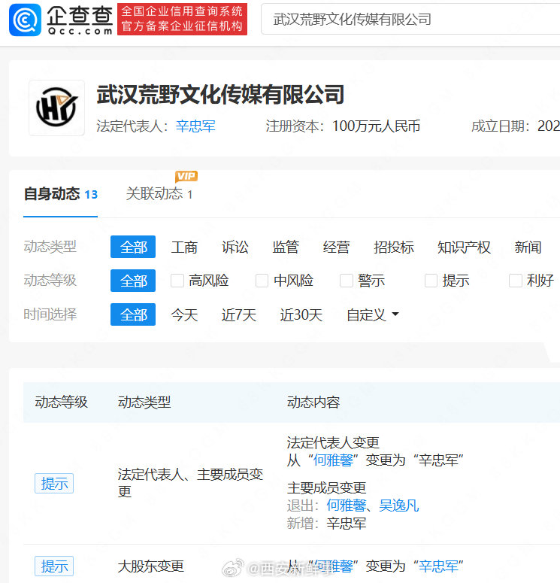Click 新增：辛忠军 member text
This screenshot has width=560, height=583.
[x=326, y=523]
